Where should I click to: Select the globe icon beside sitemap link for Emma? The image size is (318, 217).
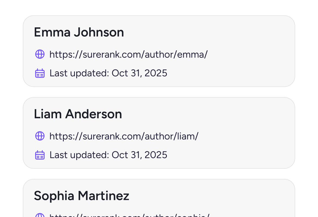[40, 54]
